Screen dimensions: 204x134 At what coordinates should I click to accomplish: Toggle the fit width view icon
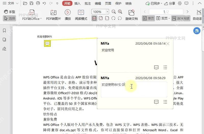tap(107, 18)
